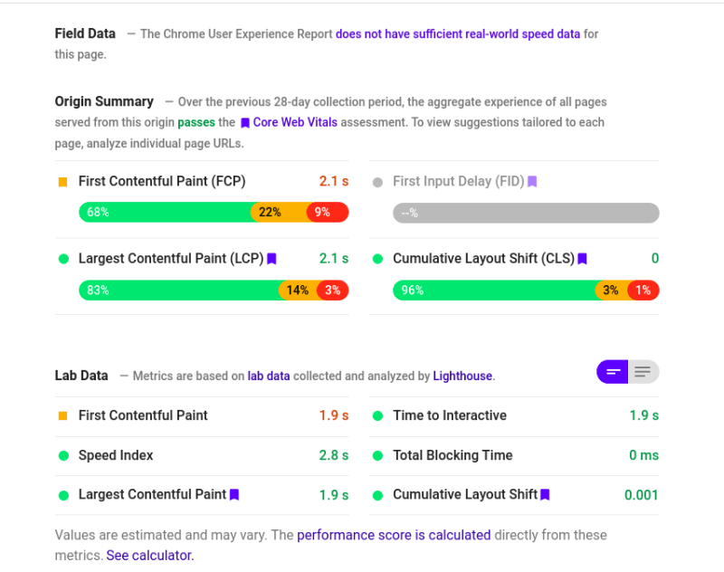Open the See calculator link
Viewport: 724px width, 572px height.
150,556
